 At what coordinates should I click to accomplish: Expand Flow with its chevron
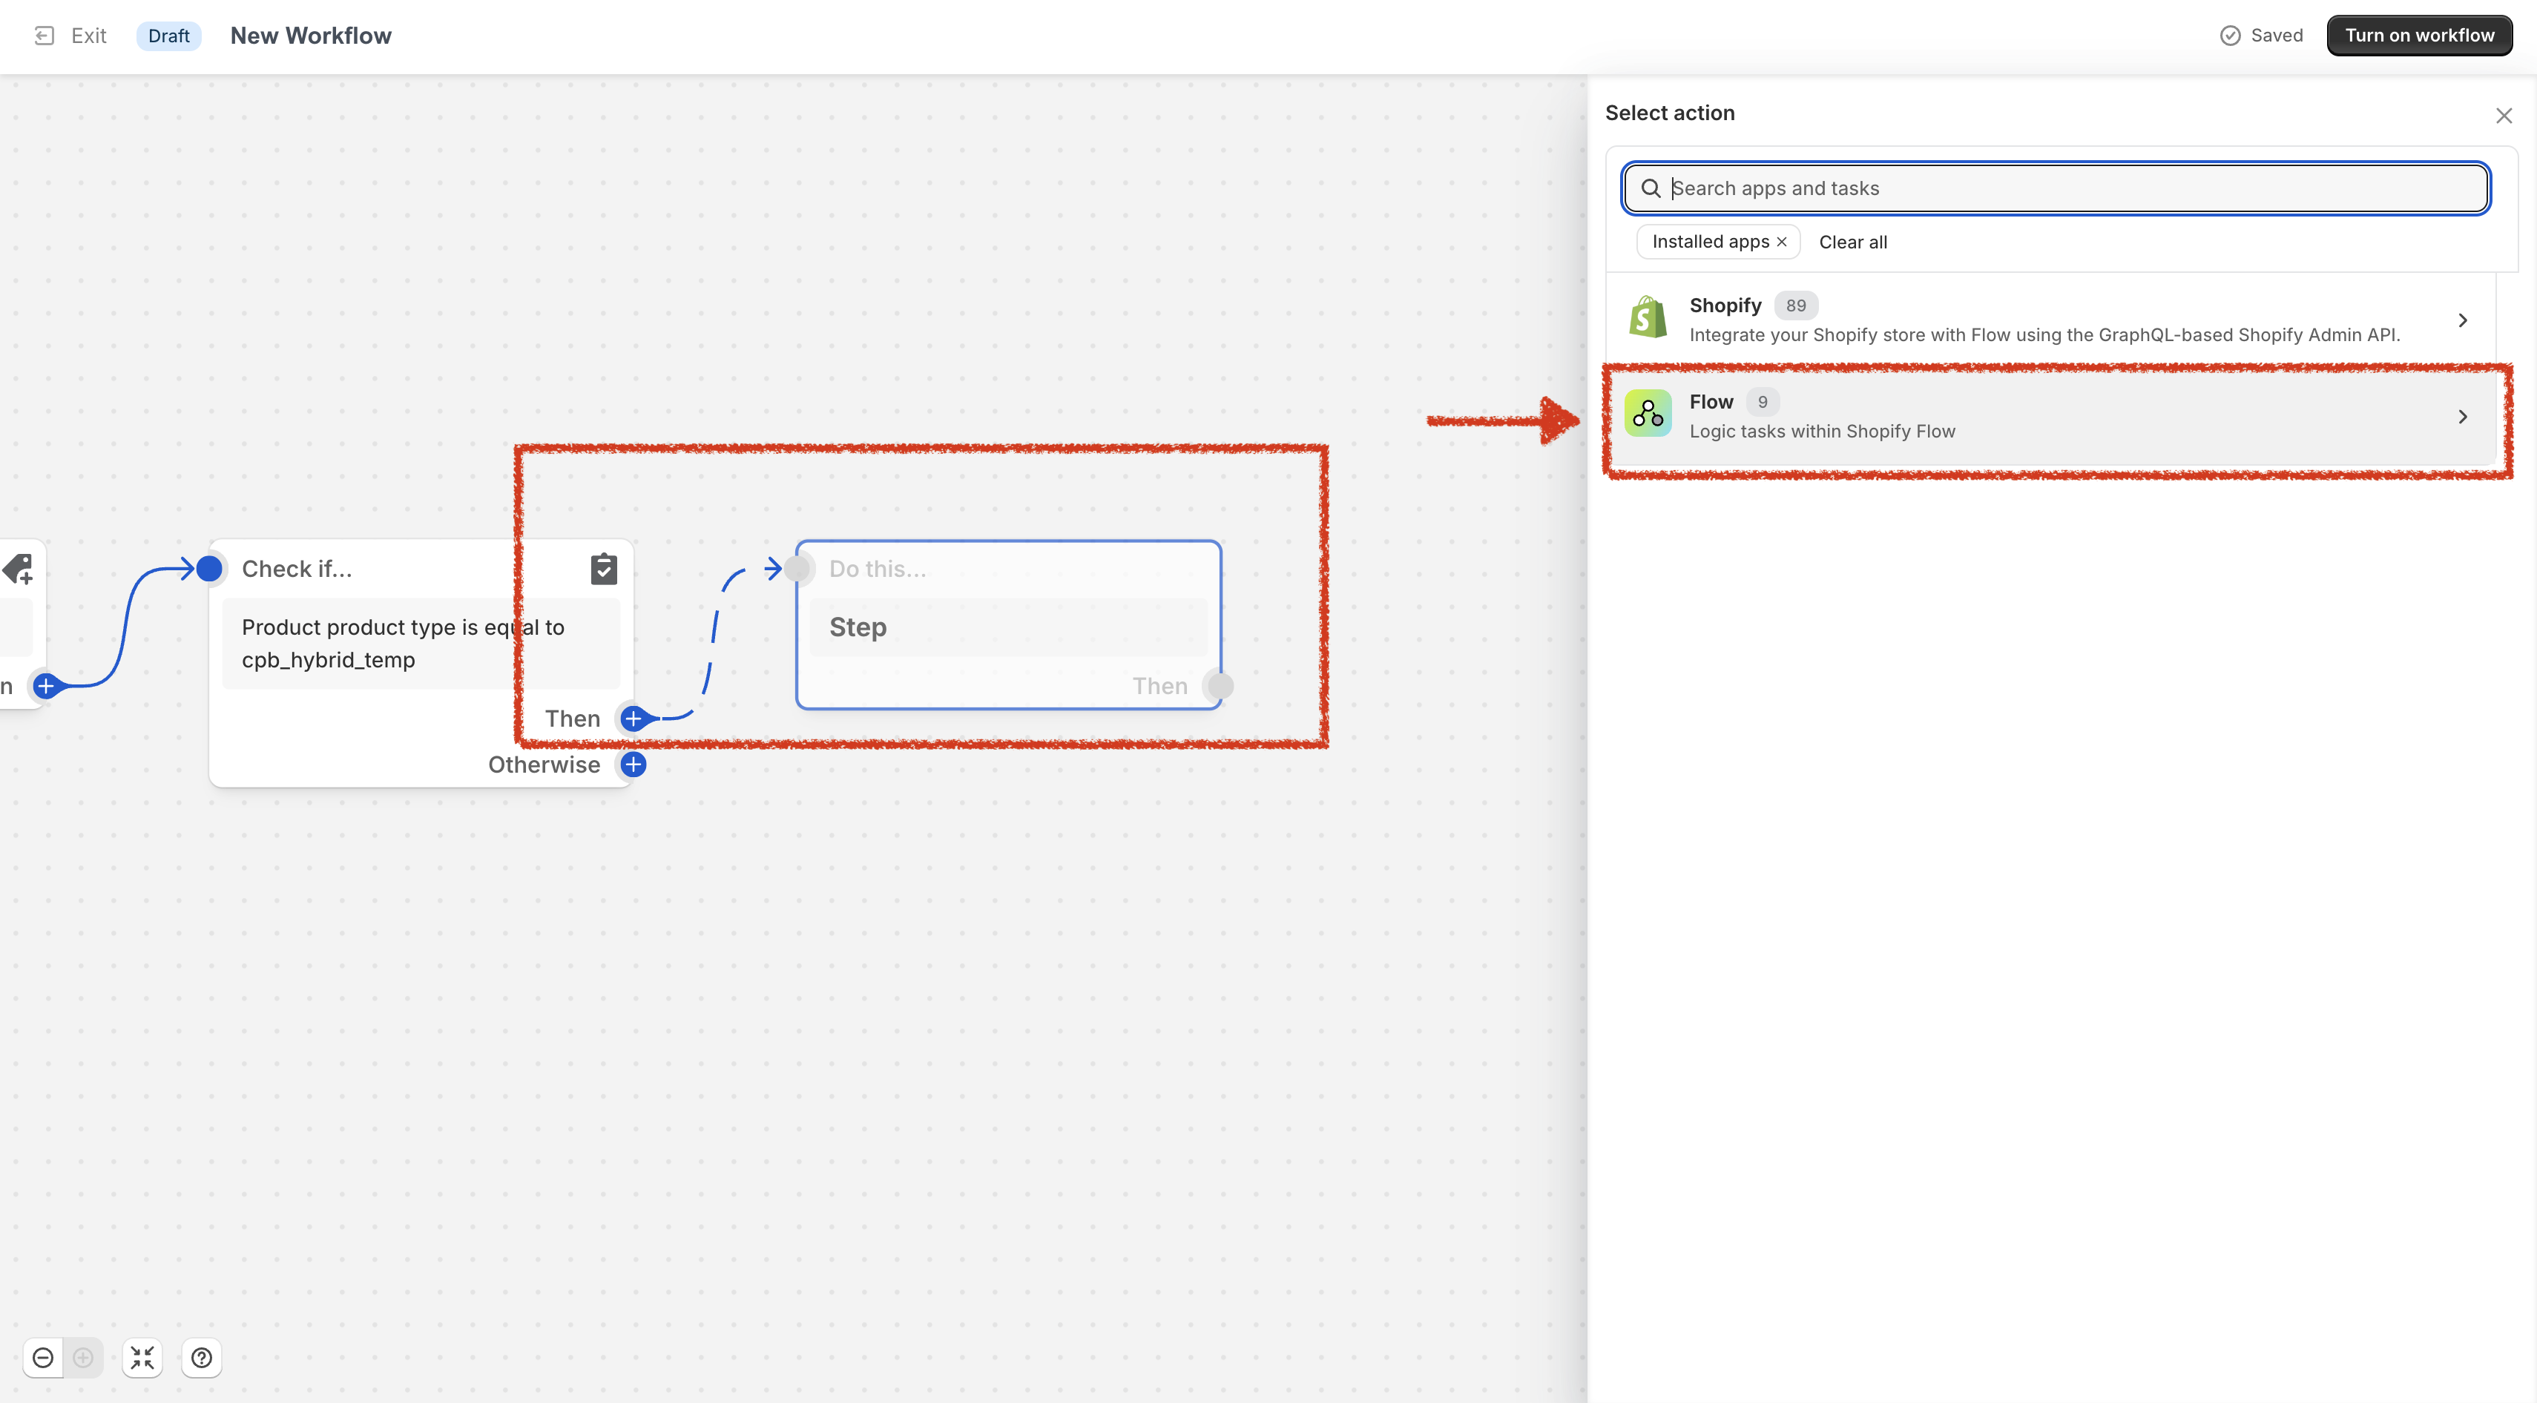point(2462,417)
